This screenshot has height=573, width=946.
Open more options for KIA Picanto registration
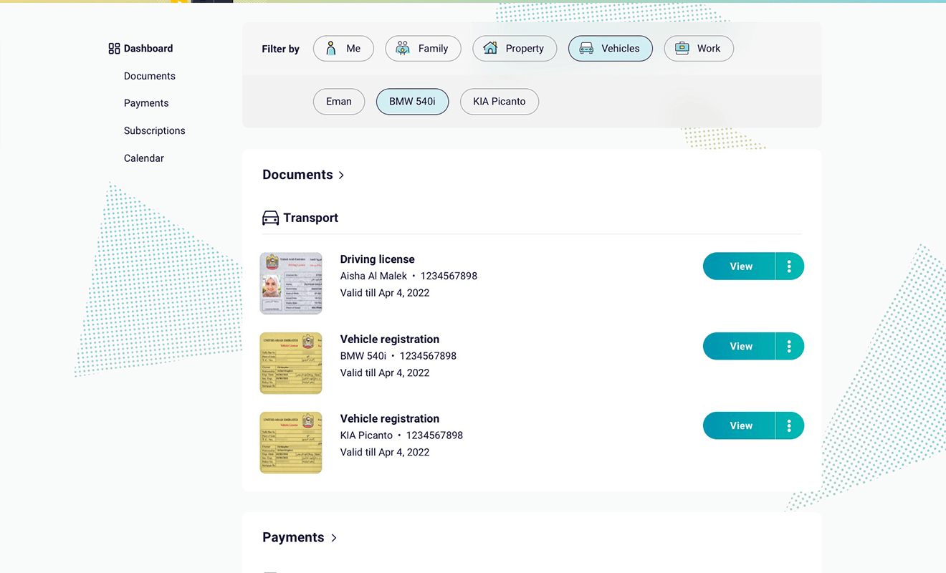tap(789, 426)
